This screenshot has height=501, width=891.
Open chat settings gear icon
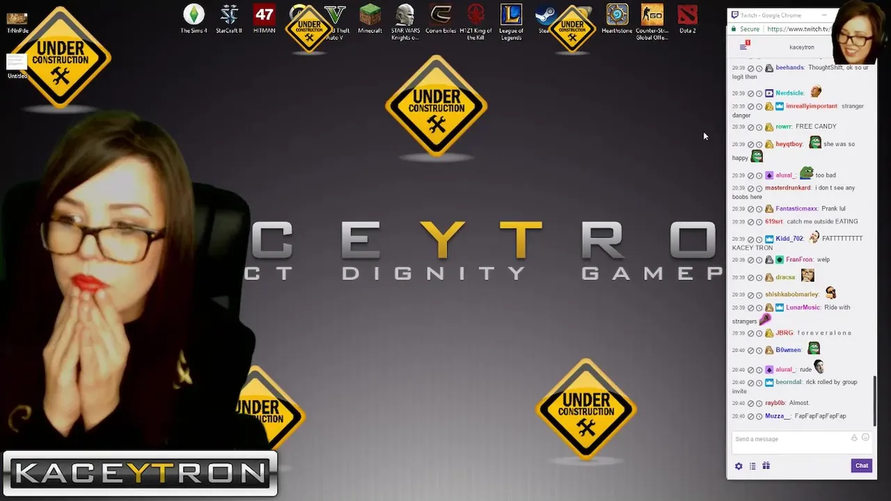pyautogui.click(x=739, y=466)
